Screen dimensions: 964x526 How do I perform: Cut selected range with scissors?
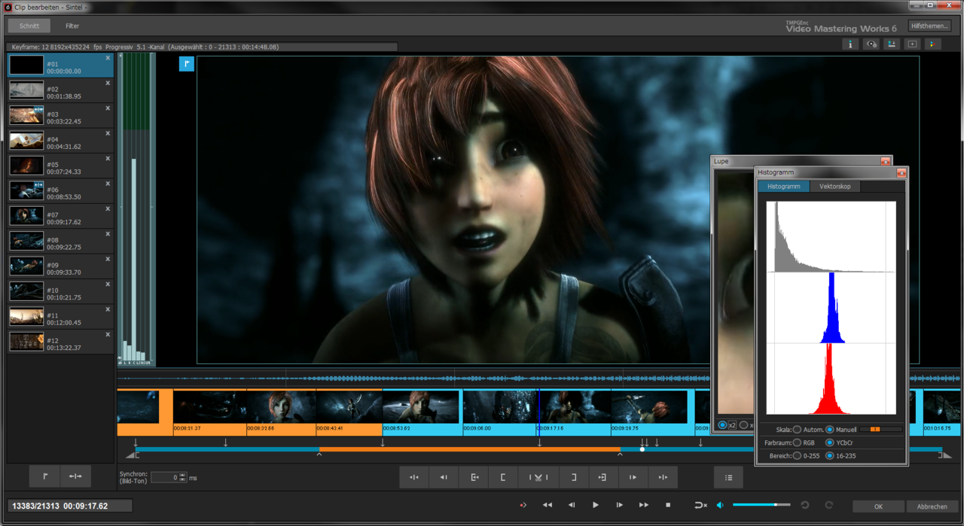[x=538, y=477]
